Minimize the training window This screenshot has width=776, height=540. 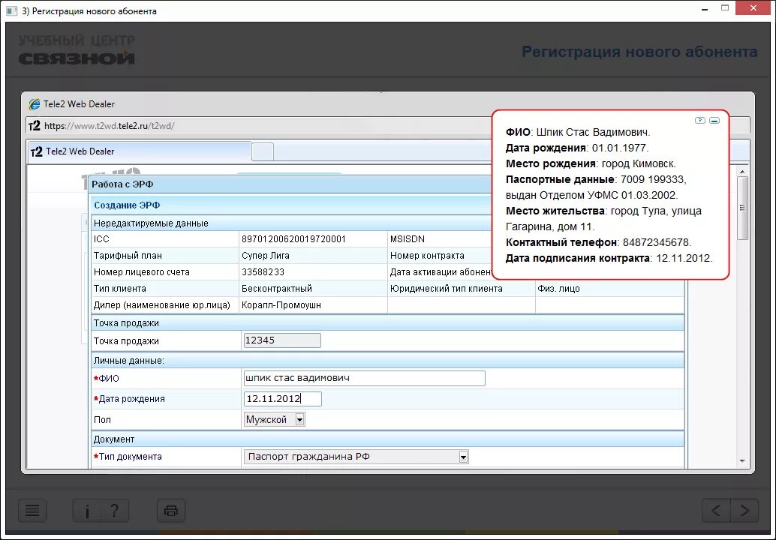tap(705, 9)
